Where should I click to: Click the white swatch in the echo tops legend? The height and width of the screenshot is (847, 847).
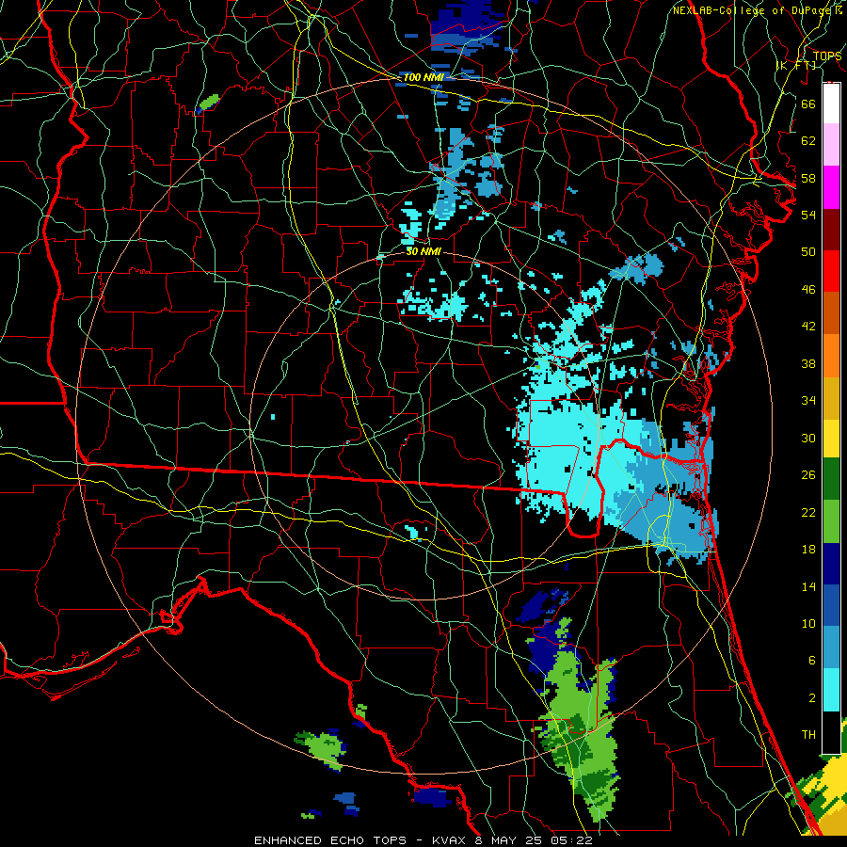click(831, 104)
